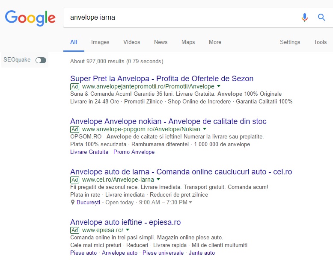Screen dimensions: 333x268
Task: Expand dropdown arrow next to anvelope-popgom.ro URL
Action: (x=205, y=129)
